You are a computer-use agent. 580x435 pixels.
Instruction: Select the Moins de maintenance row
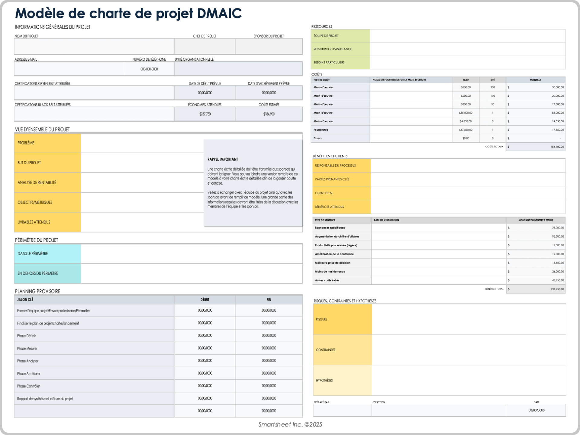(x=439, y=272)
